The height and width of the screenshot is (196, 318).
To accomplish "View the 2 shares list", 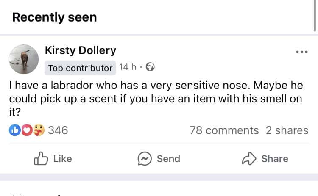I will tap(287, 130).
